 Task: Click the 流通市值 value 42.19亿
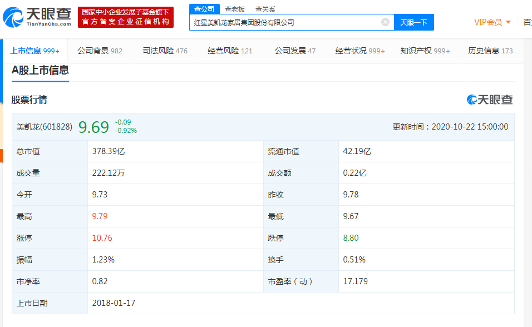coord(357,151)
